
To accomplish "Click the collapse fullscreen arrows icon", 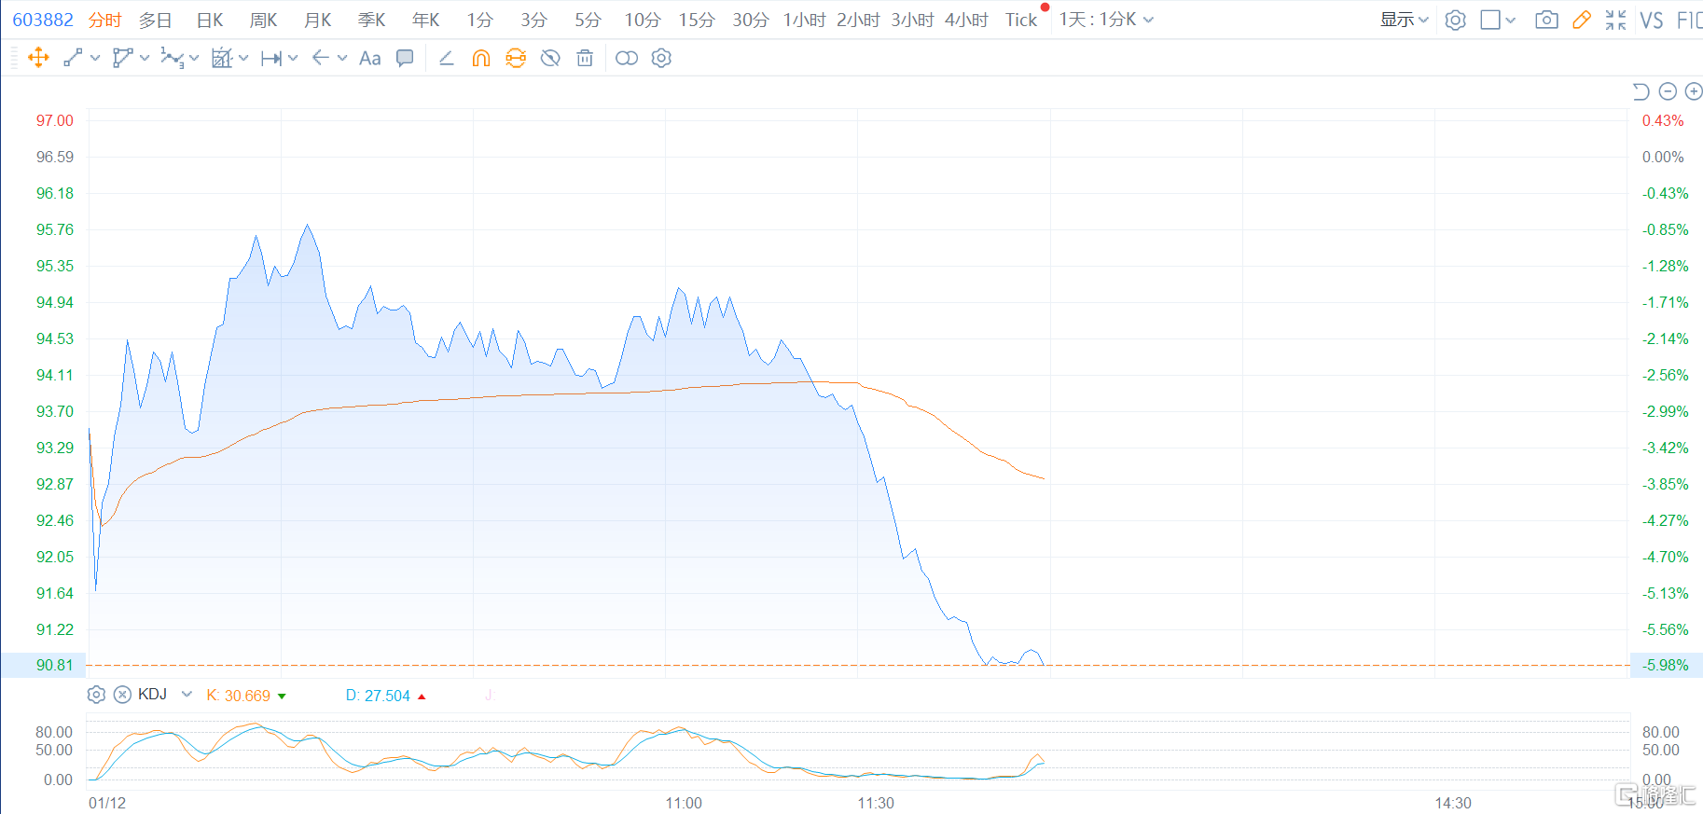I will [x=1616, y=20].
